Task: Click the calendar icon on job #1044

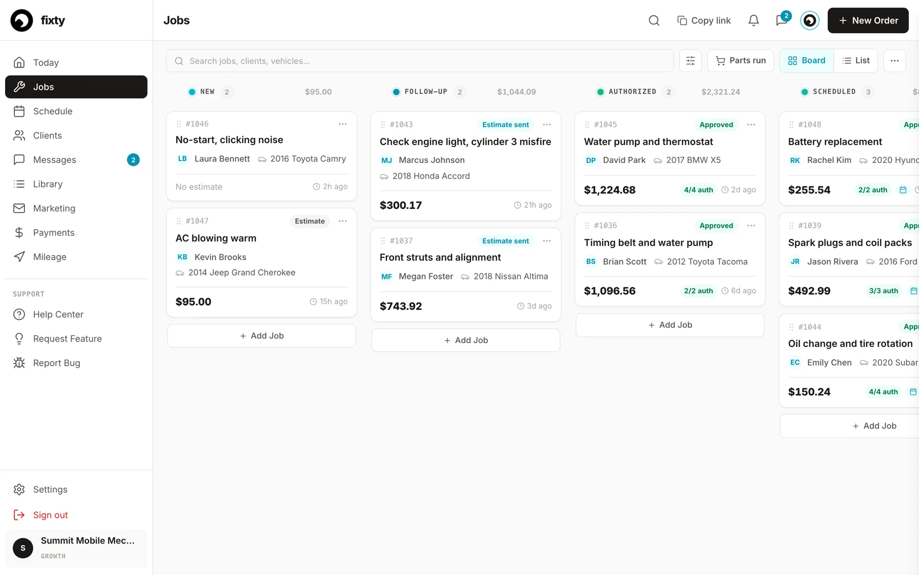Action: 913,392
